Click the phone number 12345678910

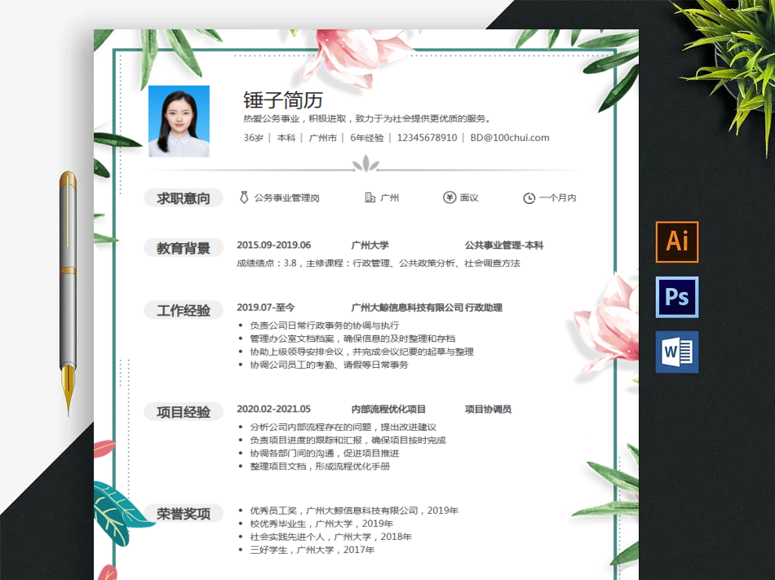pyautogui.click(x=427, y=138)
